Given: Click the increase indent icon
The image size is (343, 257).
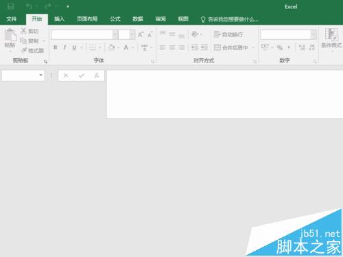Looking at the screenshot, I should point(204,47).
